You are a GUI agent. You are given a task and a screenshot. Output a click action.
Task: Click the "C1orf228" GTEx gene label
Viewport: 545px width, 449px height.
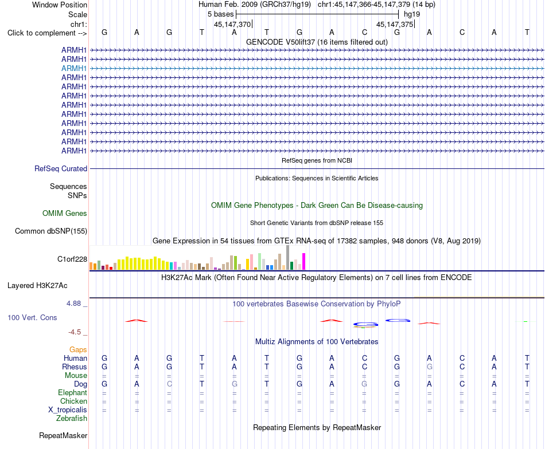[72, 259]
